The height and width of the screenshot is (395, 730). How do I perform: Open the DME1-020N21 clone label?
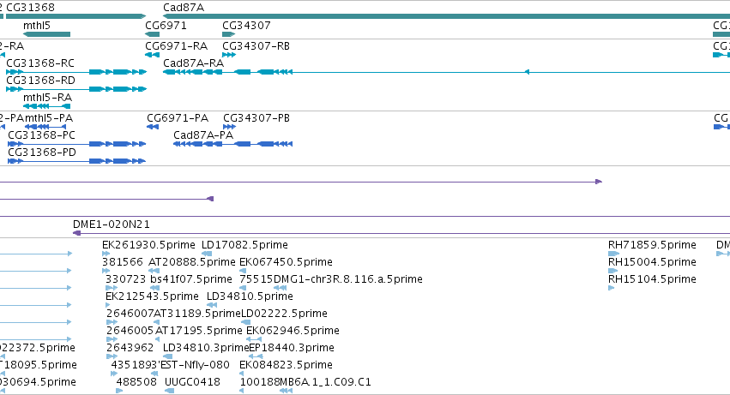pyautogui.click(x=112, y=224)
